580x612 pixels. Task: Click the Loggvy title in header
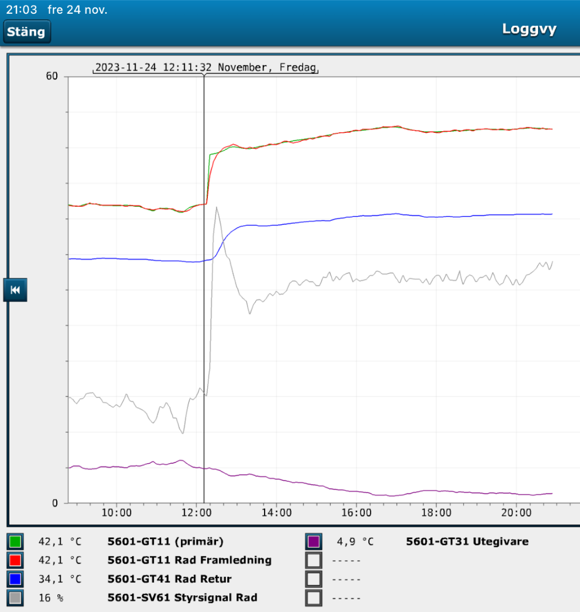click(529, 29)
